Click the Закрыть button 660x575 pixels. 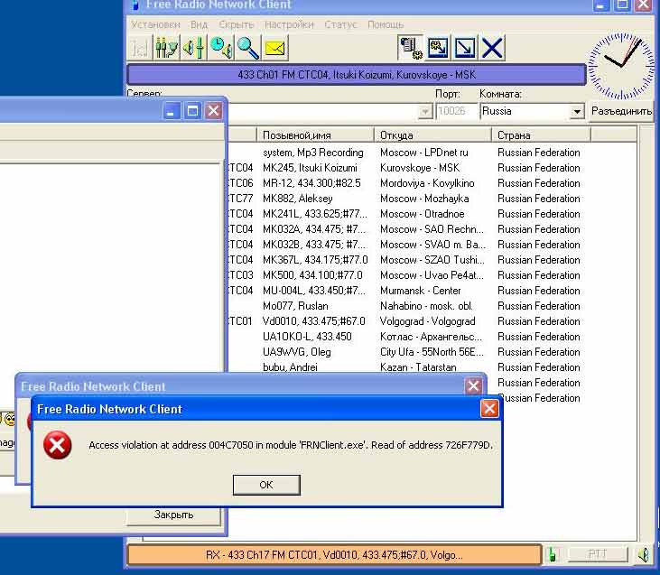point(173,515)
